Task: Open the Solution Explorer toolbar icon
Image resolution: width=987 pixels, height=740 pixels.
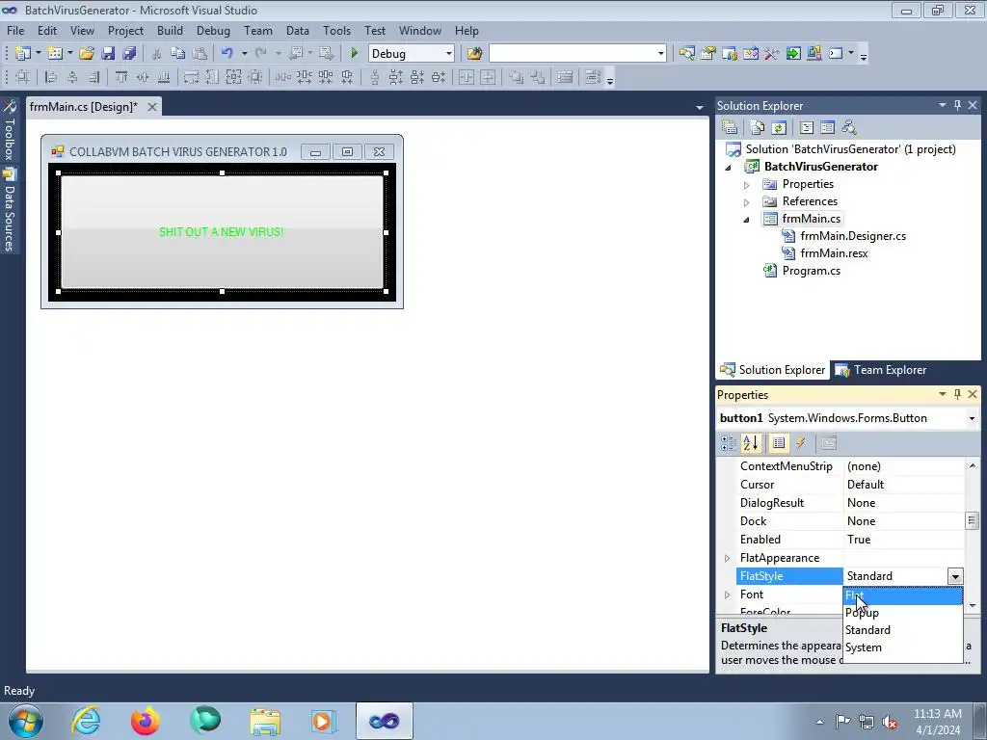Action: click(x=686, y=54)
